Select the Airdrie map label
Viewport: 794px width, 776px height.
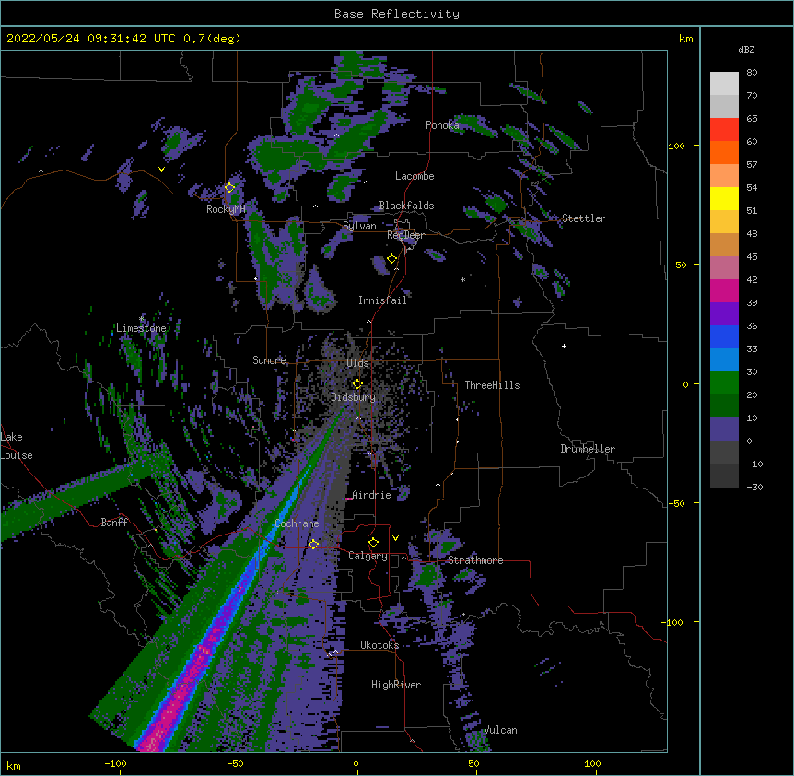point(371,495)
